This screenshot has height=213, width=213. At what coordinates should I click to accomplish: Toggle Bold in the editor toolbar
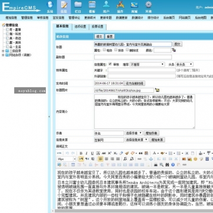tap(81, 153)
